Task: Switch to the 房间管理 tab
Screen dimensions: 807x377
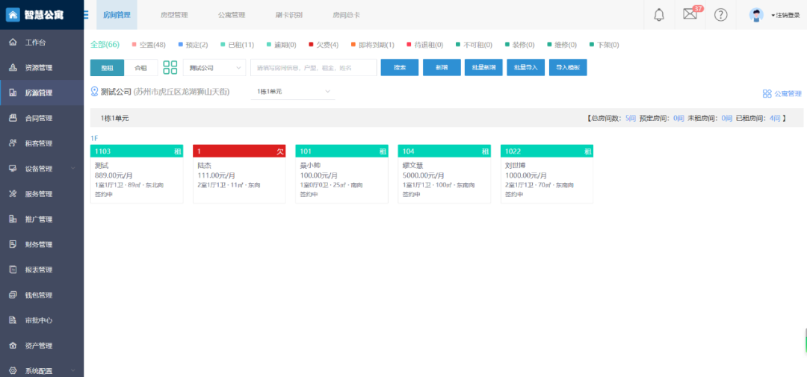Action: 117,15
